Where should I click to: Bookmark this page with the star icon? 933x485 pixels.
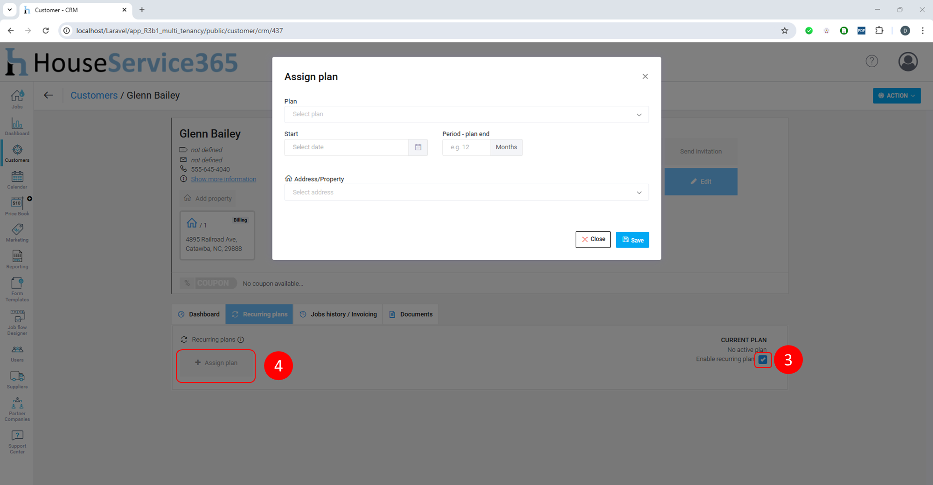(785, 31)
